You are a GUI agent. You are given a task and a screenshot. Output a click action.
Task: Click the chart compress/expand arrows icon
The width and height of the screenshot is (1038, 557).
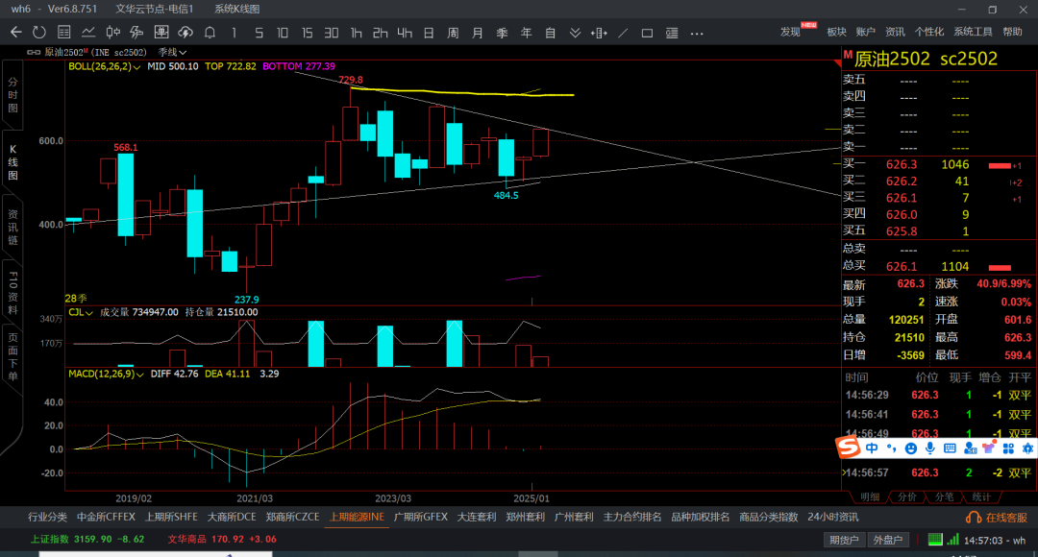[599, 33]
